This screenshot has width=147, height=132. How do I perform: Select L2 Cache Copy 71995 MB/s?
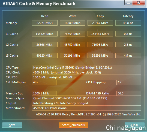pos(100,45)
